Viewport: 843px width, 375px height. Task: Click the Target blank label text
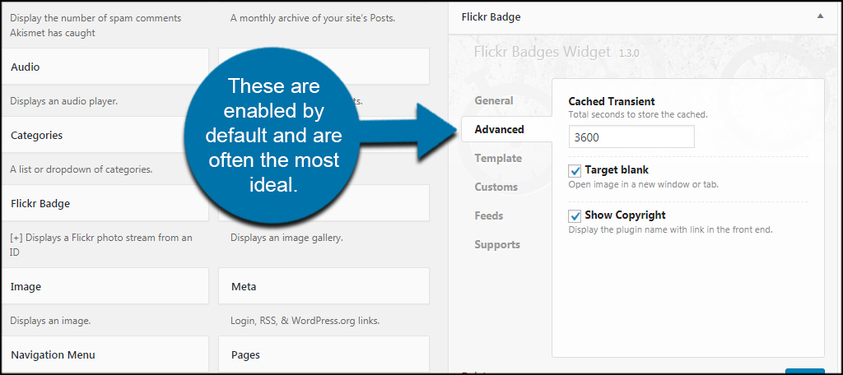tap(617, 170)
